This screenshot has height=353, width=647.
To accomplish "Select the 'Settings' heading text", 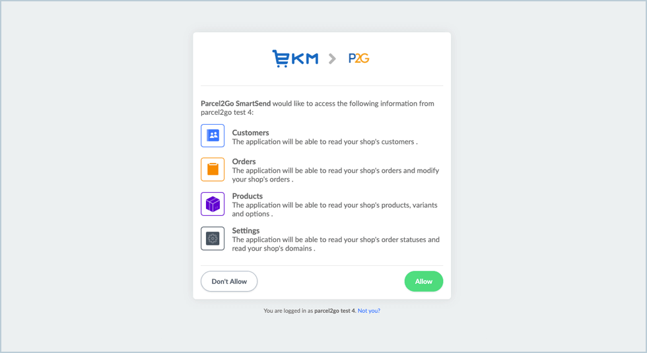I will click(x=246, y=231).
